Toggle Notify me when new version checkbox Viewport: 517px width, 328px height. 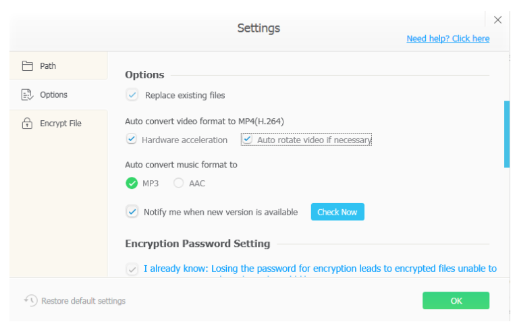132,212
